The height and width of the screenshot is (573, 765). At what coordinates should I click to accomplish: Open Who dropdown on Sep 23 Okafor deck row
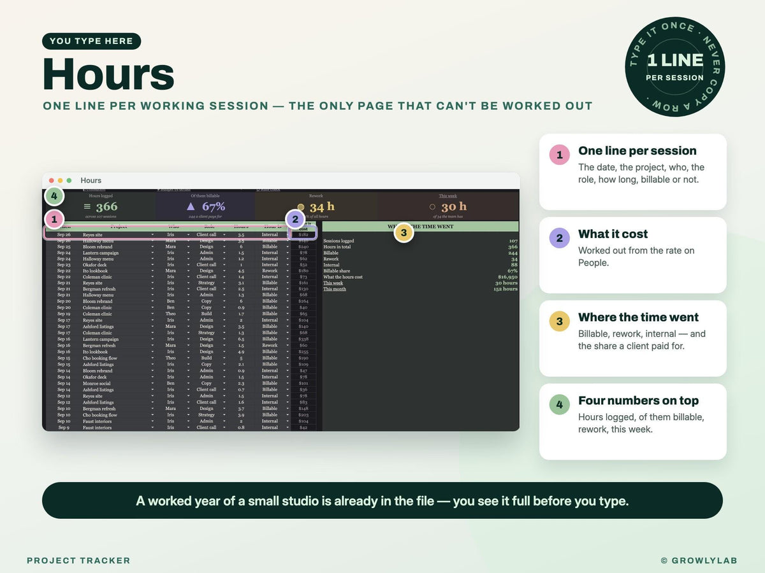tap(188, 265)
